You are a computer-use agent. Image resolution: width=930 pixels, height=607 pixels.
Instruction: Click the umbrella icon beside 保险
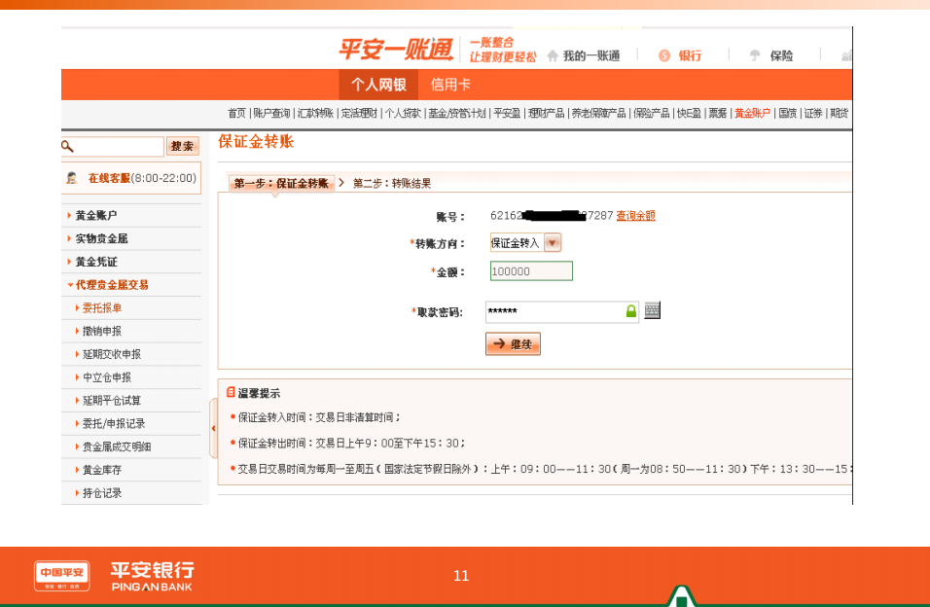755,55
